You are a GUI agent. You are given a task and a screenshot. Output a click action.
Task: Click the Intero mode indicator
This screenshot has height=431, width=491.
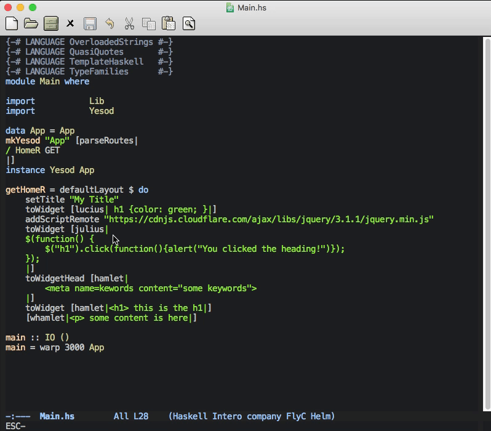227,416
